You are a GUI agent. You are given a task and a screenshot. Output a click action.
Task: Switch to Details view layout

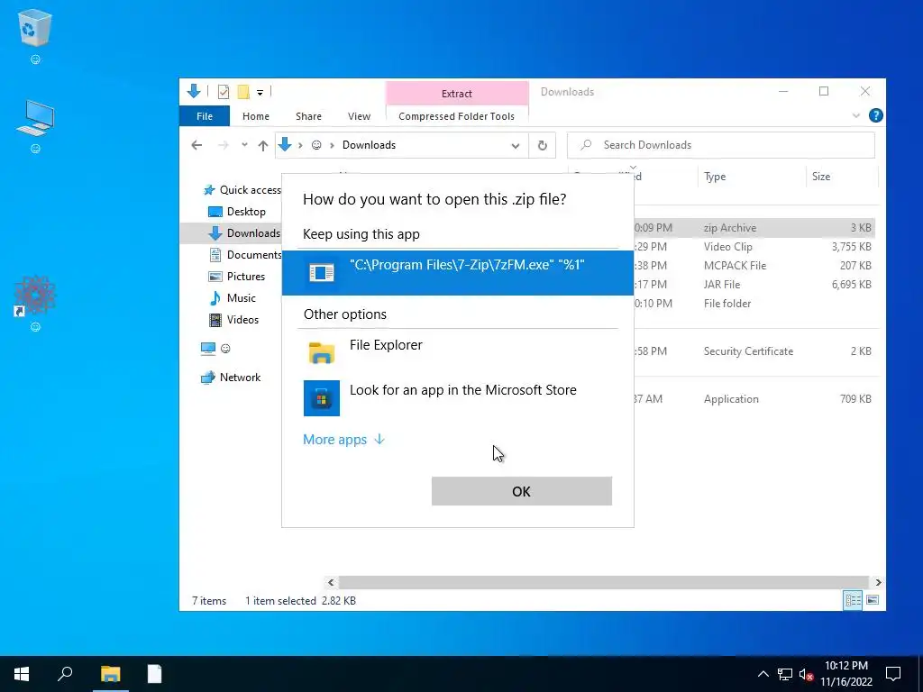tap(853, 600)
